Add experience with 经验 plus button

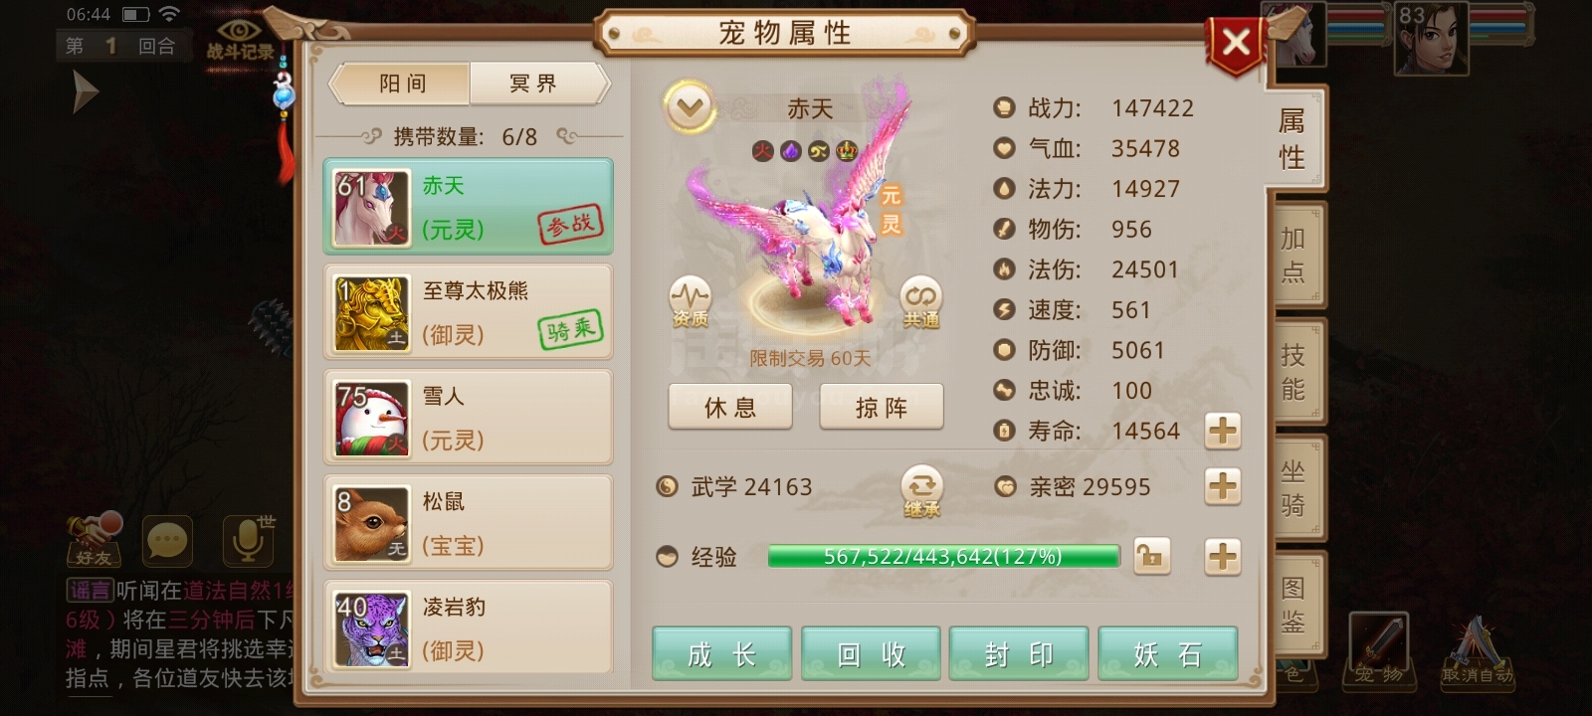(1223, 556)
